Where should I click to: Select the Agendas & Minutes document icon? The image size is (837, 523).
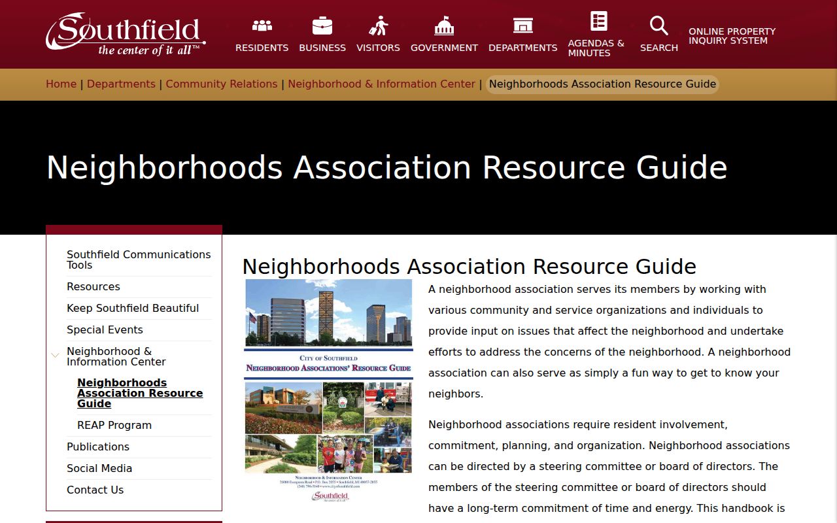point(599,21)
